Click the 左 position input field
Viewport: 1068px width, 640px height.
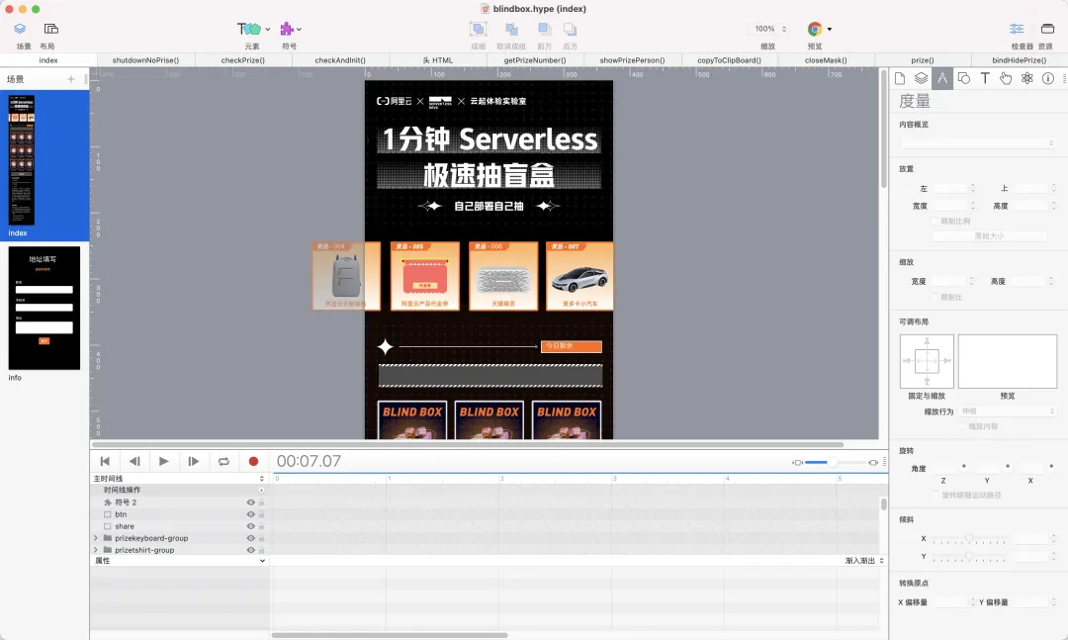click(950, 188)
